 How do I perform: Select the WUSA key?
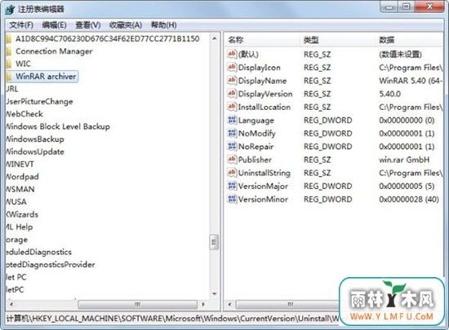pyautogui.click(x=16, y=202)
